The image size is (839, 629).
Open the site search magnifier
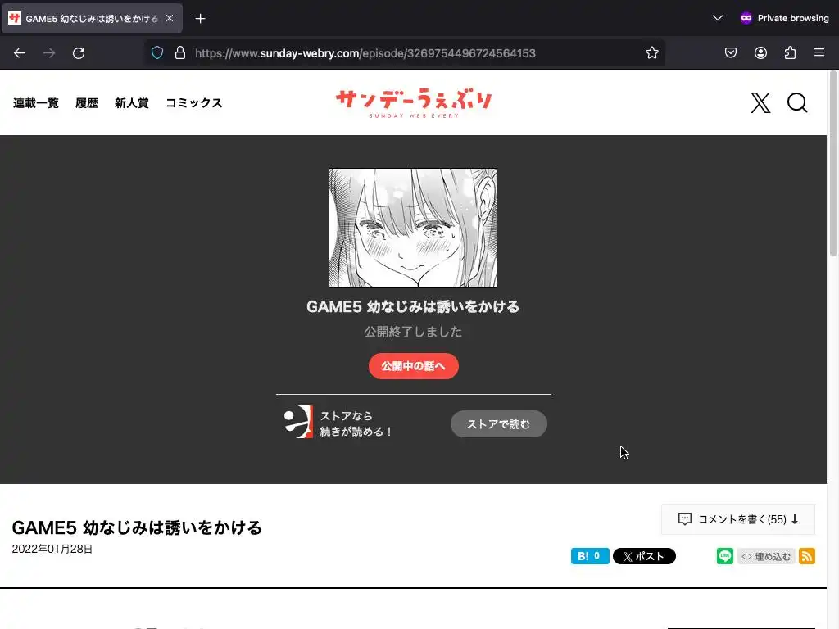tap(796, 102)
